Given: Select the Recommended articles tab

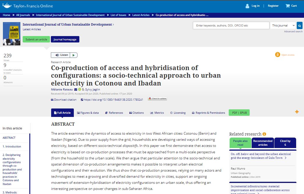Looking at the screenshot, I should [263, 143].
